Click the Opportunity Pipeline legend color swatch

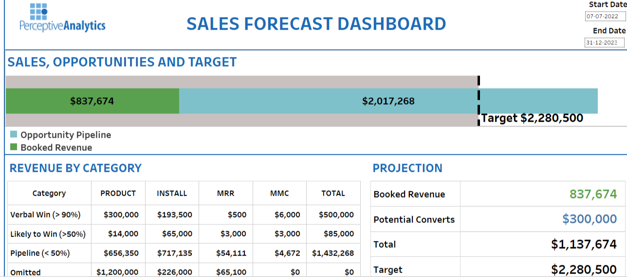[x=14, y=135]
